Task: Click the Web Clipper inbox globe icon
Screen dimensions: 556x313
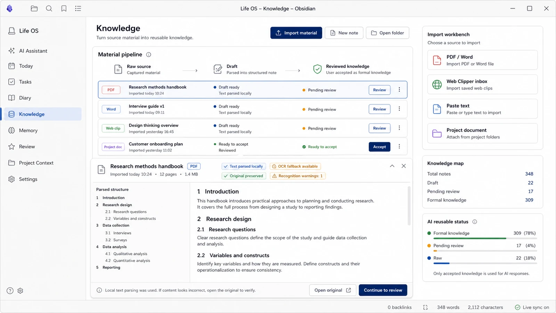Action: [x=437, y=85]
